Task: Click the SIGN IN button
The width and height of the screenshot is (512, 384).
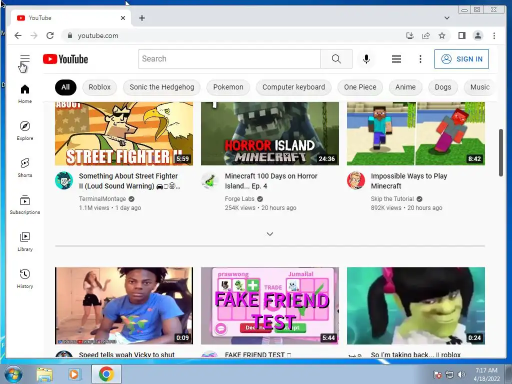Action: 461,59
